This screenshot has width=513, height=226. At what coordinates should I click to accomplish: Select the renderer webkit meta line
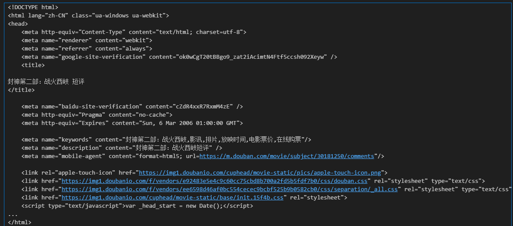tap(87, 40)
